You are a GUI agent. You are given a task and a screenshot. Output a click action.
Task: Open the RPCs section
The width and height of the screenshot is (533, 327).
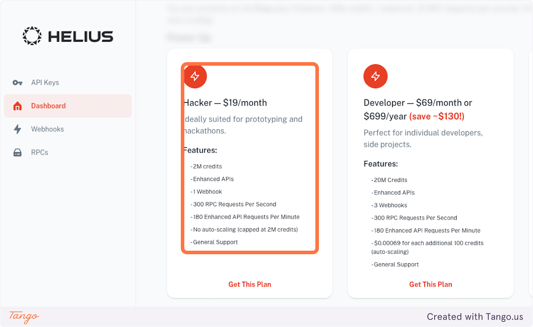[40, 152]
